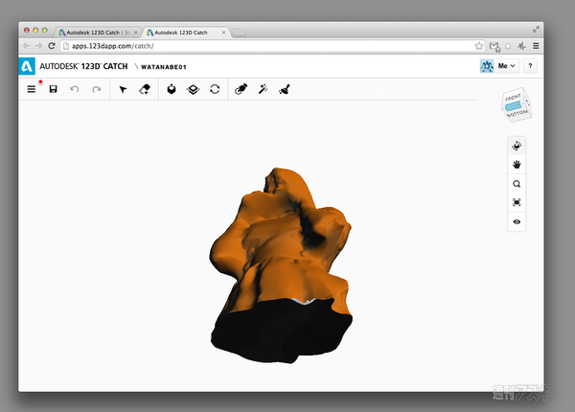This screenshot has width=575, height=412.
Task: Go forward in the browser
Action: 39,46
